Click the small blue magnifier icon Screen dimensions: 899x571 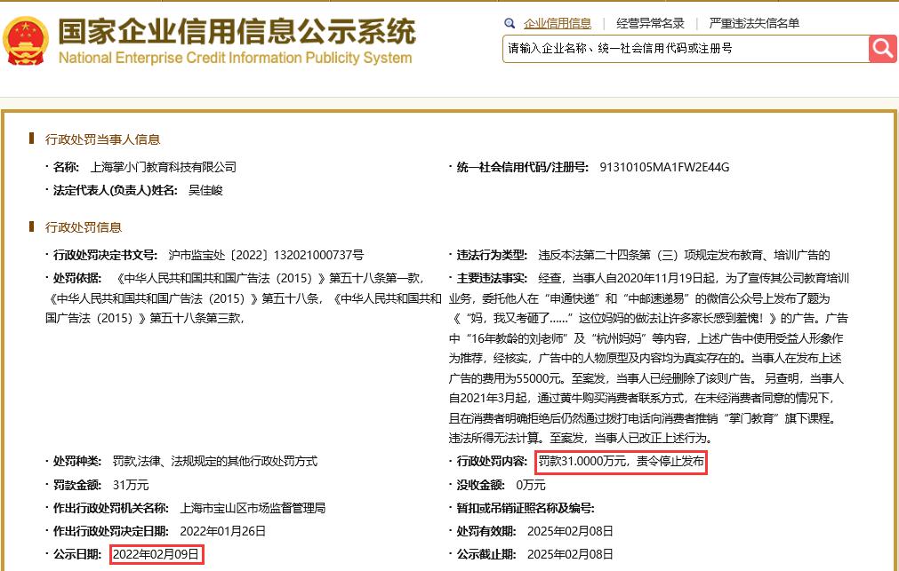pos(510,23)
